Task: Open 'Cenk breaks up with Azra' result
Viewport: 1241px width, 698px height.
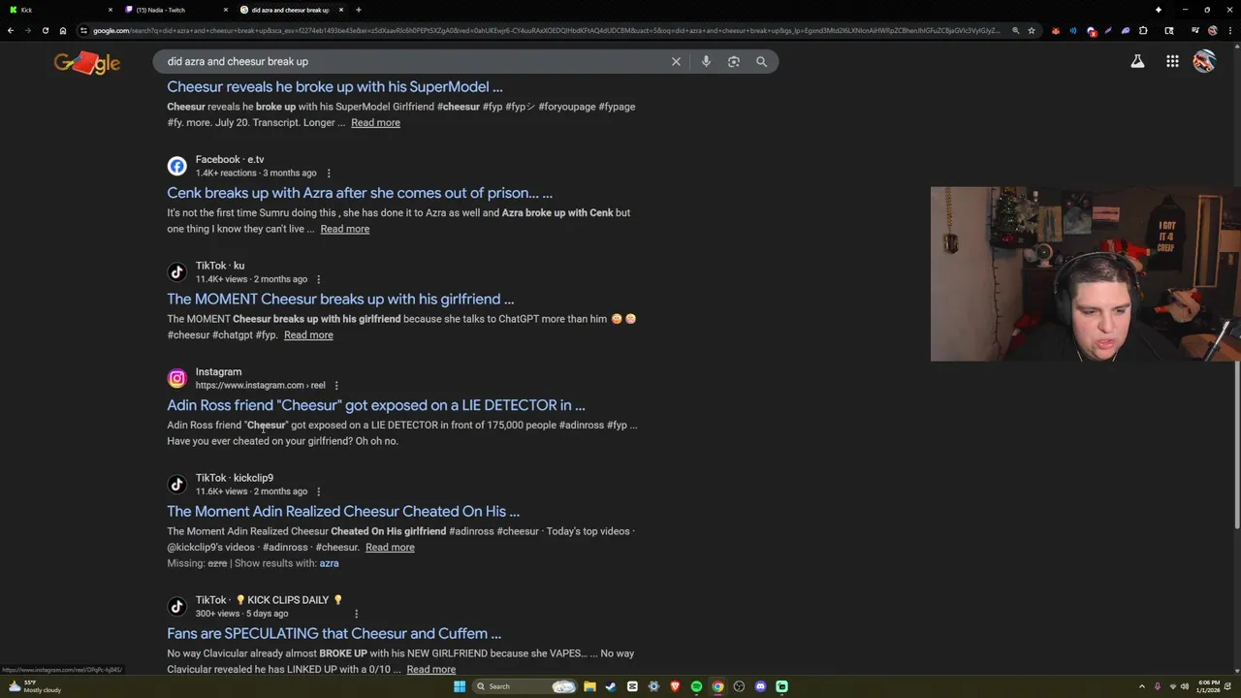Action: pos(360,193)
